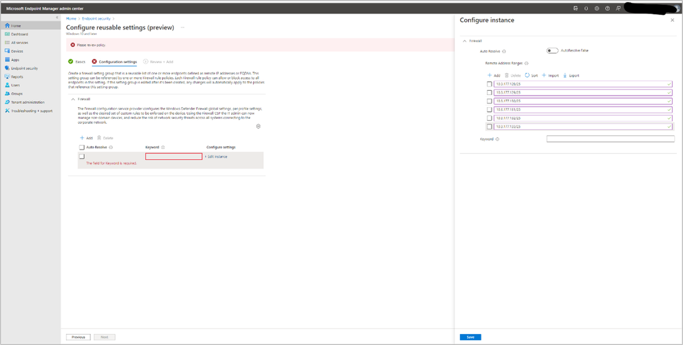Image resolution: width=683 pixels, height=345 pixels.
Task: Open Troubleshooting + support in the sidebar
Action: (x=31, y=111)
